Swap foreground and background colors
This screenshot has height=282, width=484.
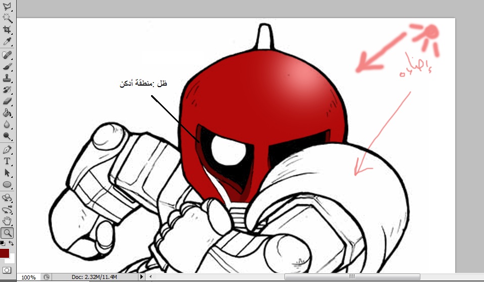[11, 243]
